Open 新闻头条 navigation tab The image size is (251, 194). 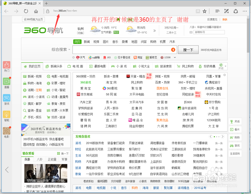click(54, 66)
